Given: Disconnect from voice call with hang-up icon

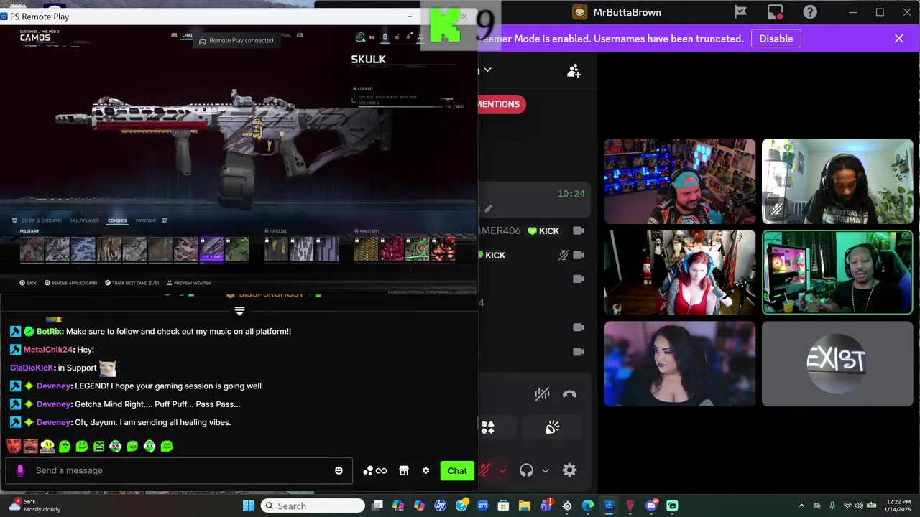Looking at the screenshot, I should tap(569, 393).
